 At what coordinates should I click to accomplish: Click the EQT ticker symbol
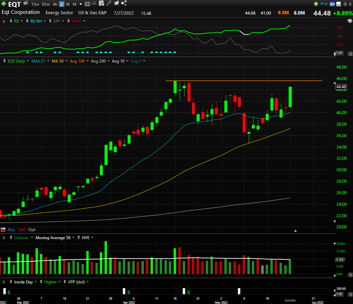click(15, 4)
